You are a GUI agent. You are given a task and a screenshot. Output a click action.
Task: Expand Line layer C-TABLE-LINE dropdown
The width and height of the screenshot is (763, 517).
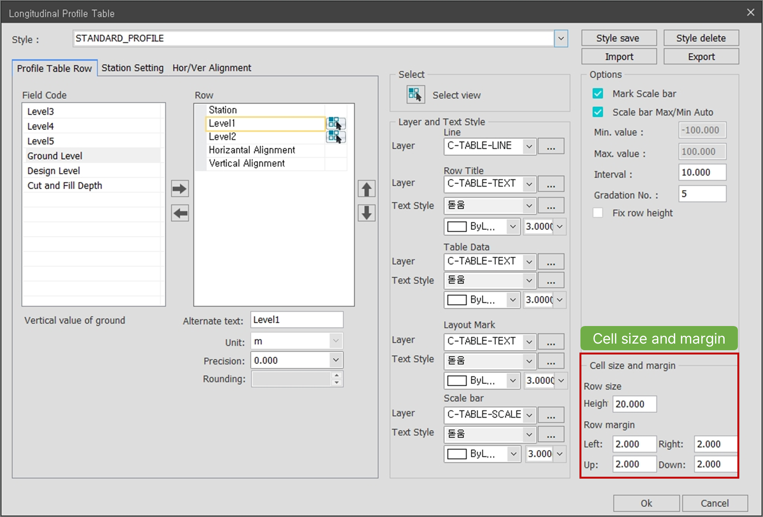pos(529,146)
